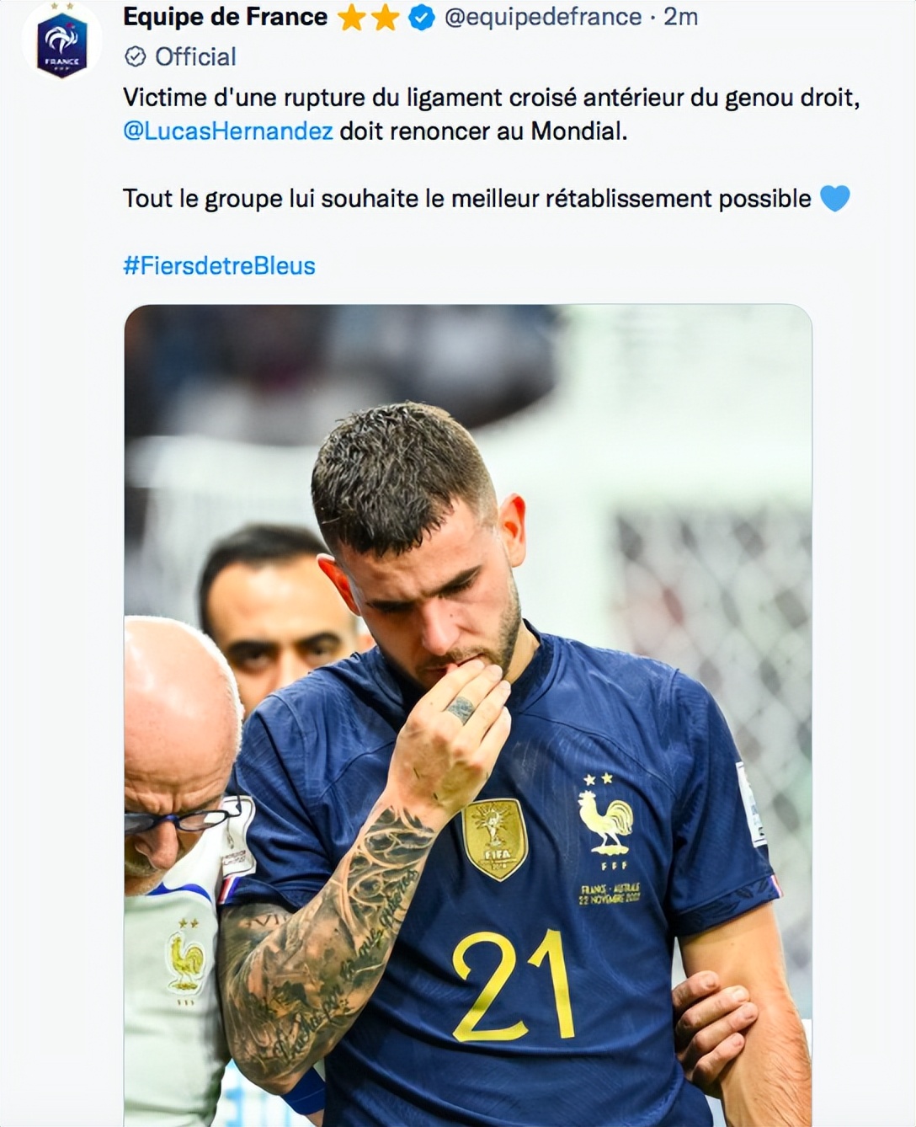916x1127 pixels.
Task: Click the Official label checkmark icon
Action: coord(135,56)
